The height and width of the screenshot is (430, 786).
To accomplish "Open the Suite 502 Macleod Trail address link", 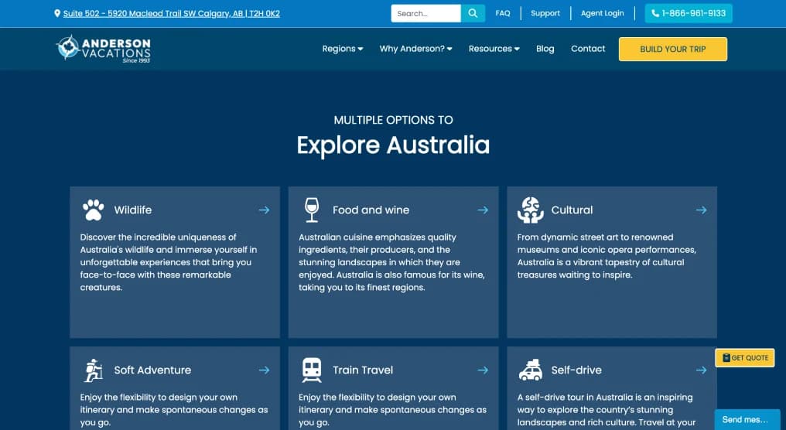I will 172,13.
